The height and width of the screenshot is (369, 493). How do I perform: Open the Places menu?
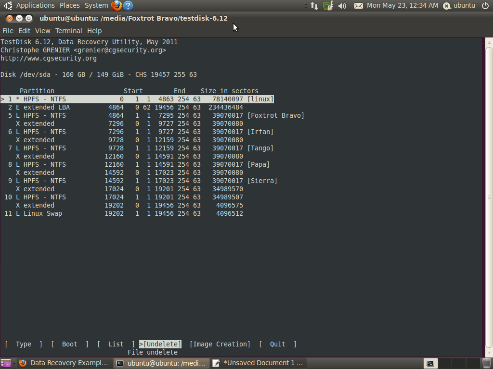pyautogui.click(x=70, y=5)
